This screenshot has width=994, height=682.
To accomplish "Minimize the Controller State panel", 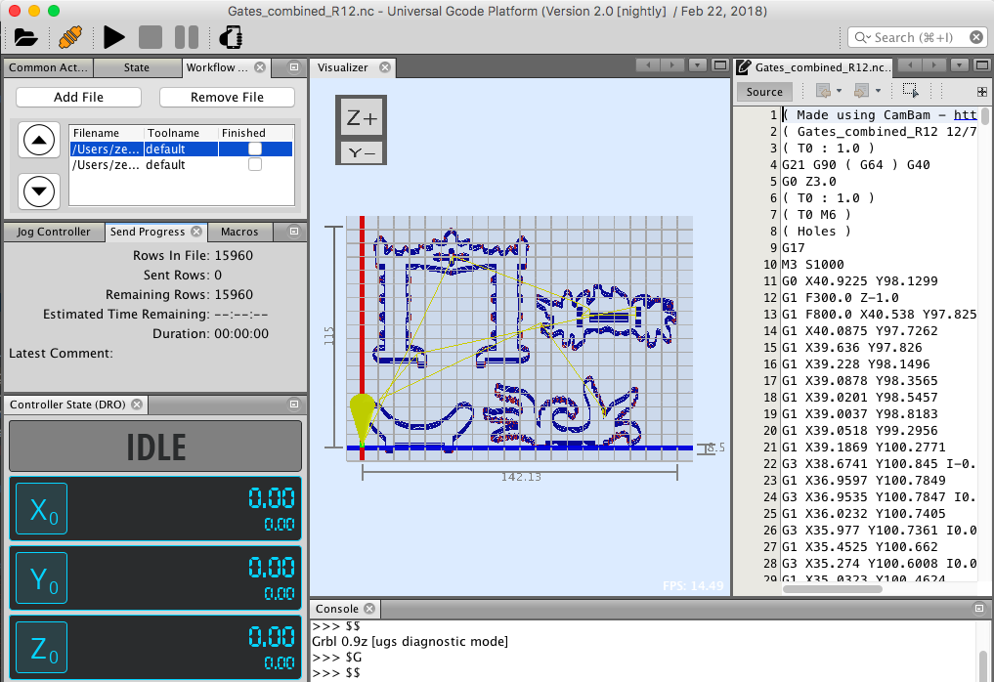I will tap(294, 404).
